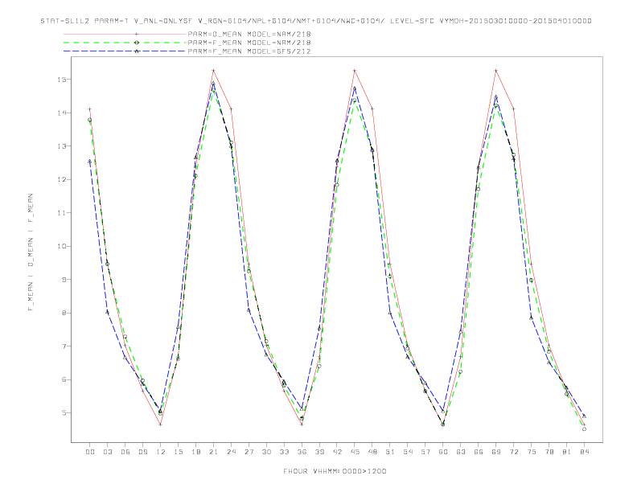Click x-axis tick label 48
Image resolution: width=637 pixels, height=492 pixels.
(x=372, y=452)
